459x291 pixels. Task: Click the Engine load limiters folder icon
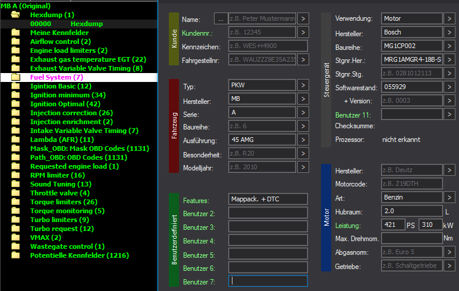point(15,50)
